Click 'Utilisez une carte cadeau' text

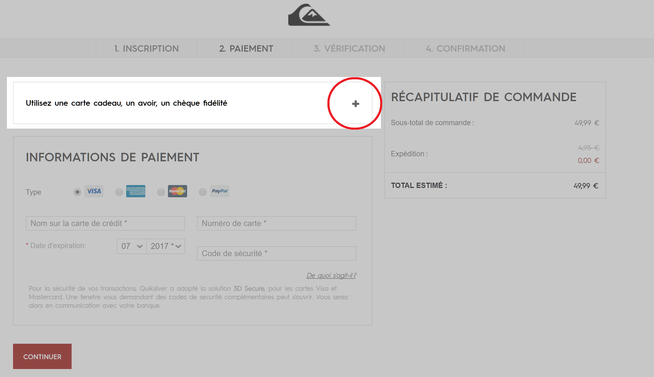click(126, 103)
